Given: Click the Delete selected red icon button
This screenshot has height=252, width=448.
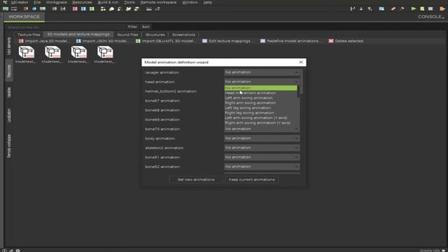Looking at the screenshot, I should [x=346, y=41].
